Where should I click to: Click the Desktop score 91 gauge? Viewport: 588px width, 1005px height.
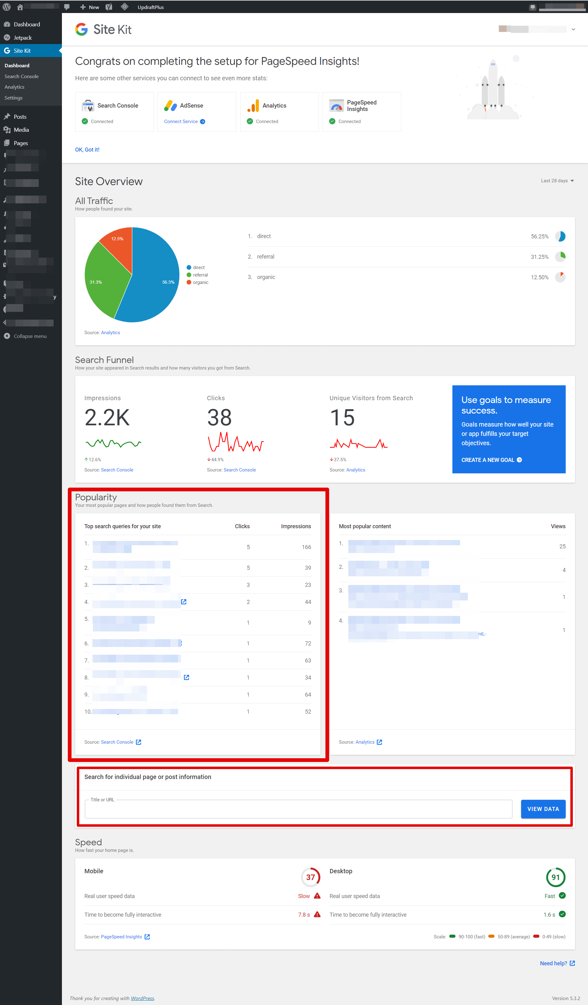pos(556,877)
